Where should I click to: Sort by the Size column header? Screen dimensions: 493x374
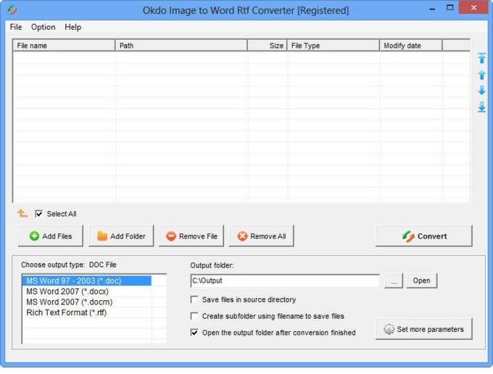268,46
